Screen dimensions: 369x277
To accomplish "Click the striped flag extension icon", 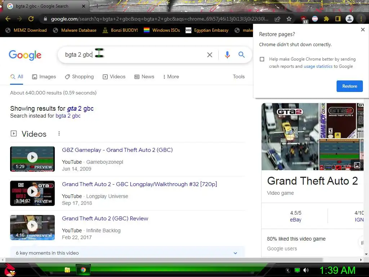I will [315, 19].
